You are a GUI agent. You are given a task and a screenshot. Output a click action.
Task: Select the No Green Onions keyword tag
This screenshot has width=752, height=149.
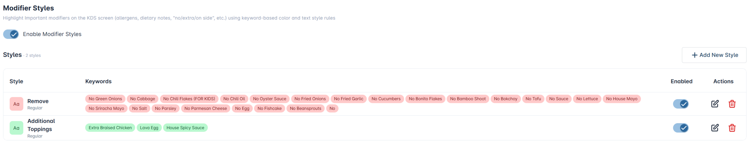point(105,99)
